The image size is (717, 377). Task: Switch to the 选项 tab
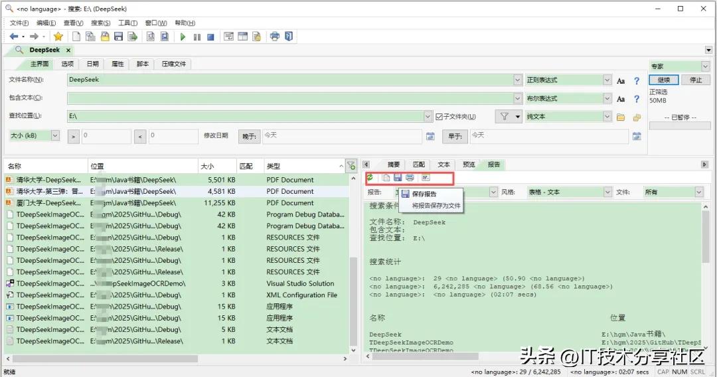67,64
